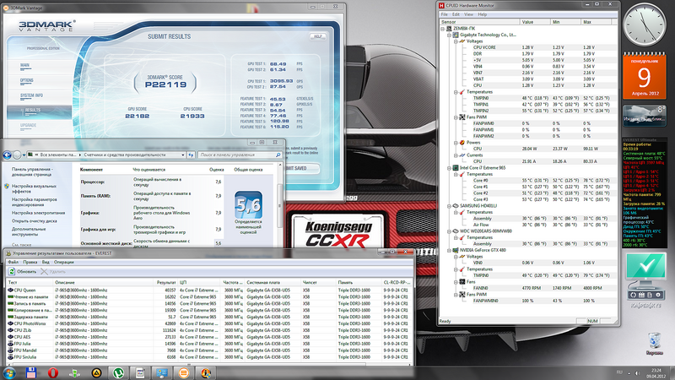Collapse the Intel Core i7 Extreme 965 node

click(449, 167)
